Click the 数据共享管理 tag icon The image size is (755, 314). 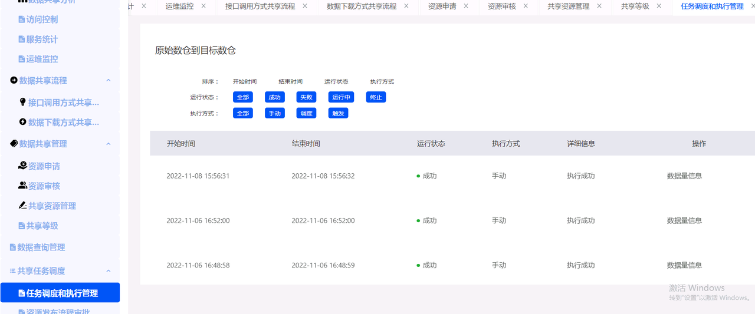pos(14,143)
